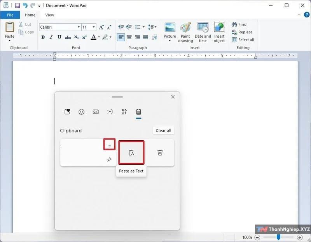The image size is (311, 242).
Task: Toggle Subscript formatting
Action: tap(76, 37)
